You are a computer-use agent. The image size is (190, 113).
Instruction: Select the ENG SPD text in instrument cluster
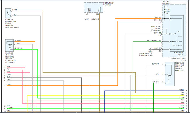tap(89, 10)
